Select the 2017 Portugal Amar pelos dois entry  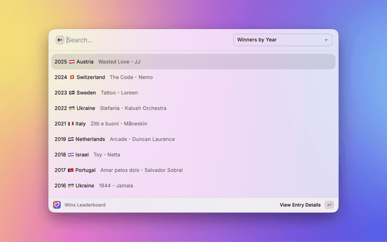point(193,170)
